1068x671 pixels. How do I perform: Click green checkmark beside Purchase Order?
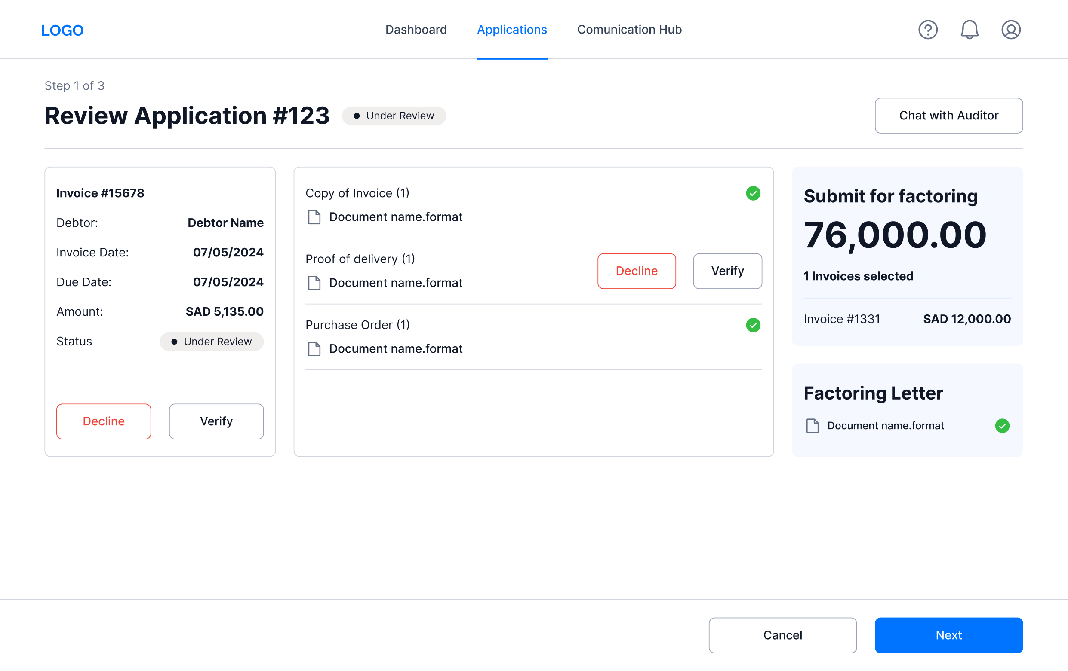[x=753, y=326]
